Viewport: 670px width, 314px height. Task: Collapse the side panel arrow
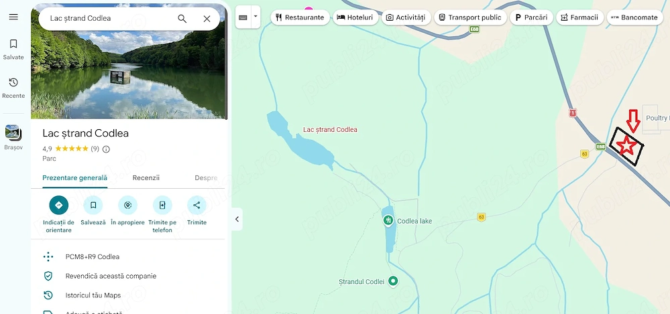[237, 220]
